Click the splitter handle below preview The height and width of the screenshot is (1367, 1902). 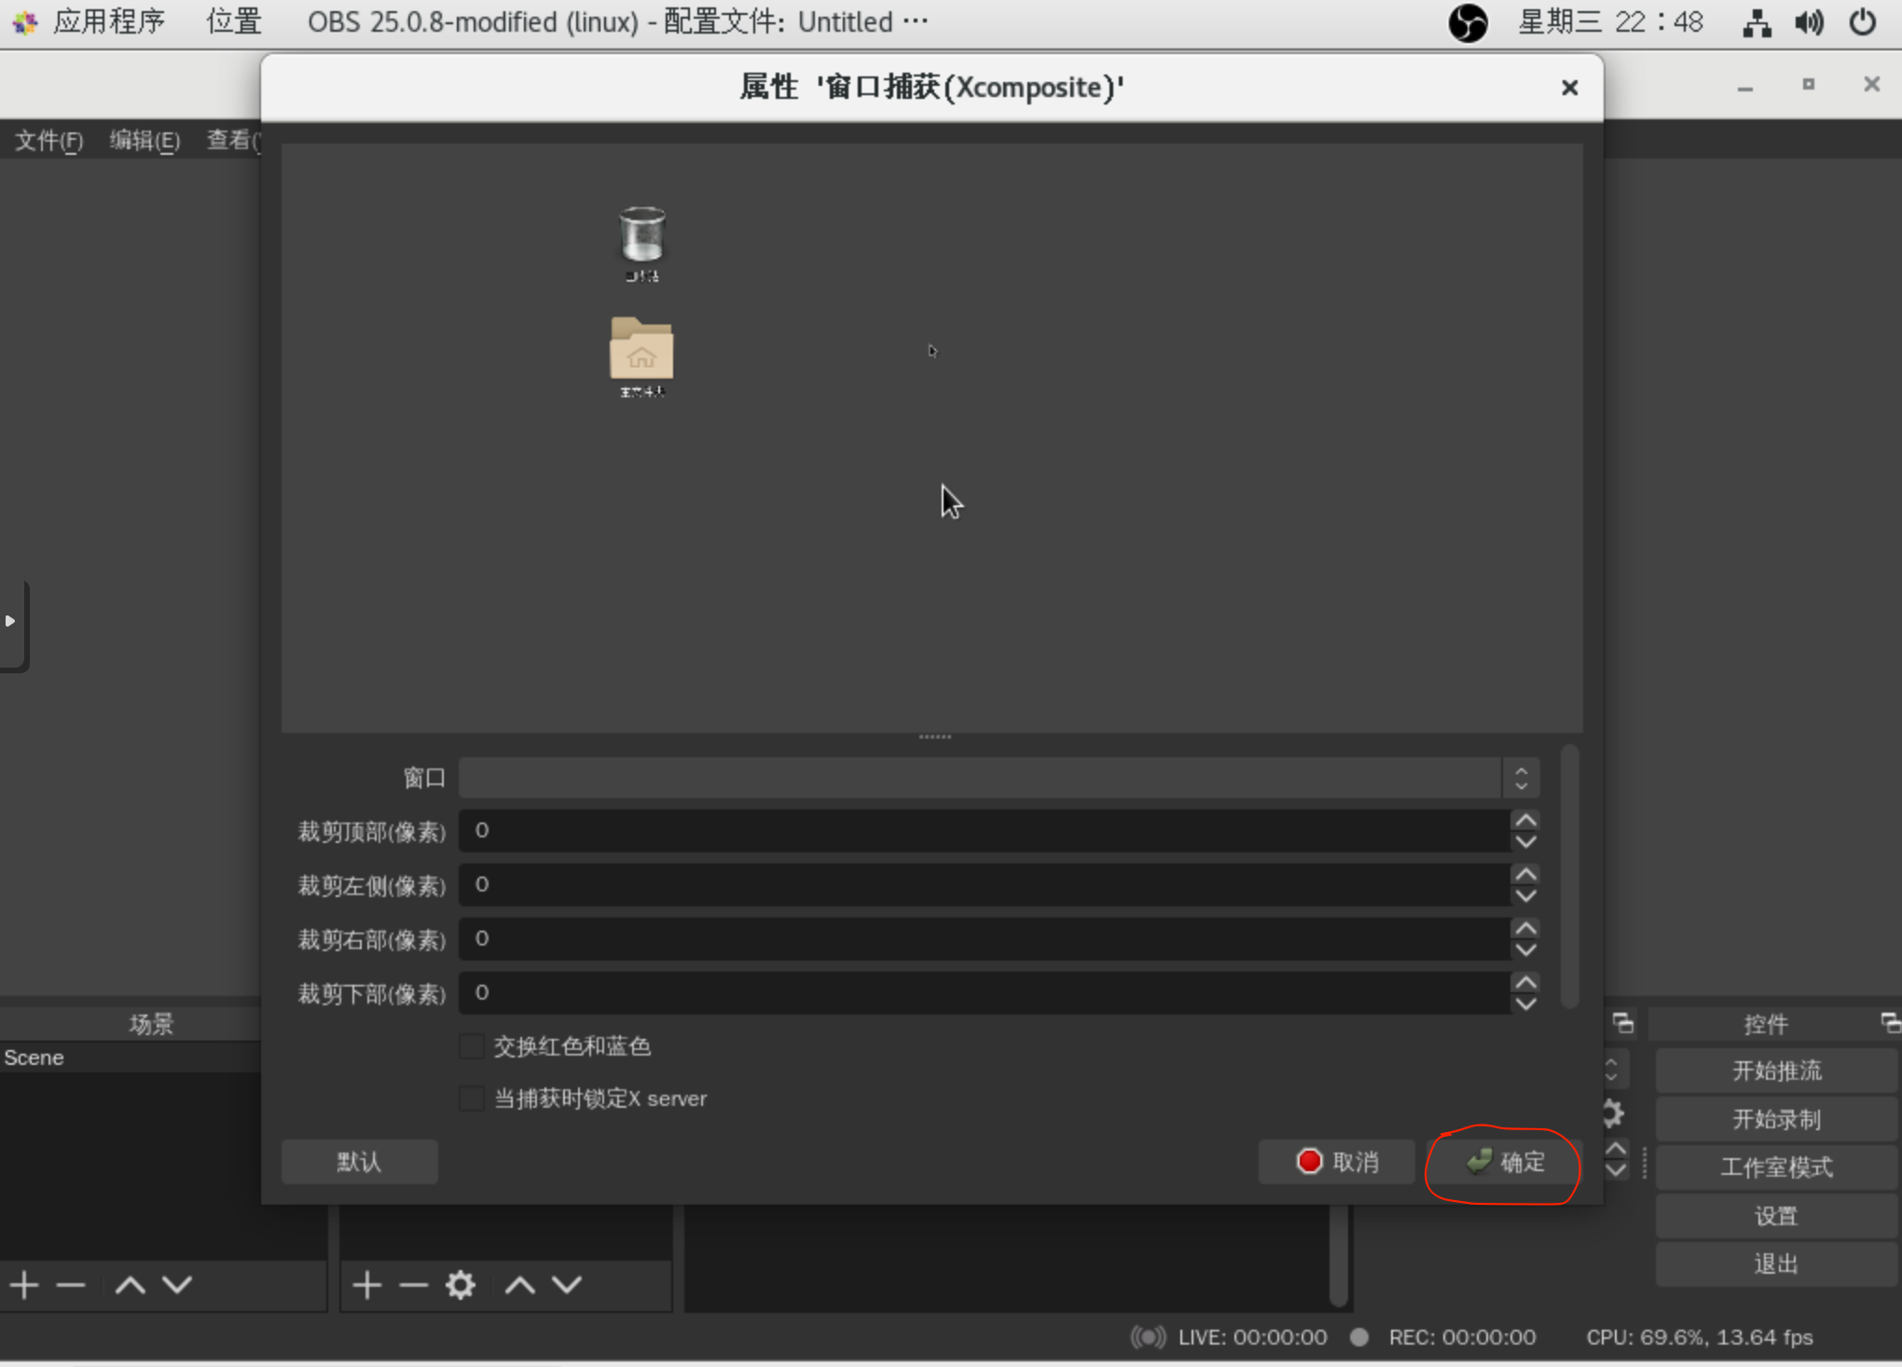click(x=934, y=737)
